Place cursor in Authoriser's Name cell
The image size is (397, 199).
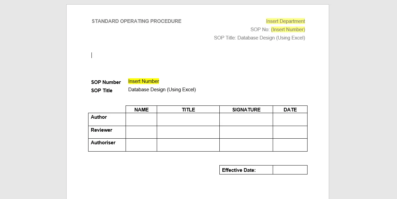[141, 145]
